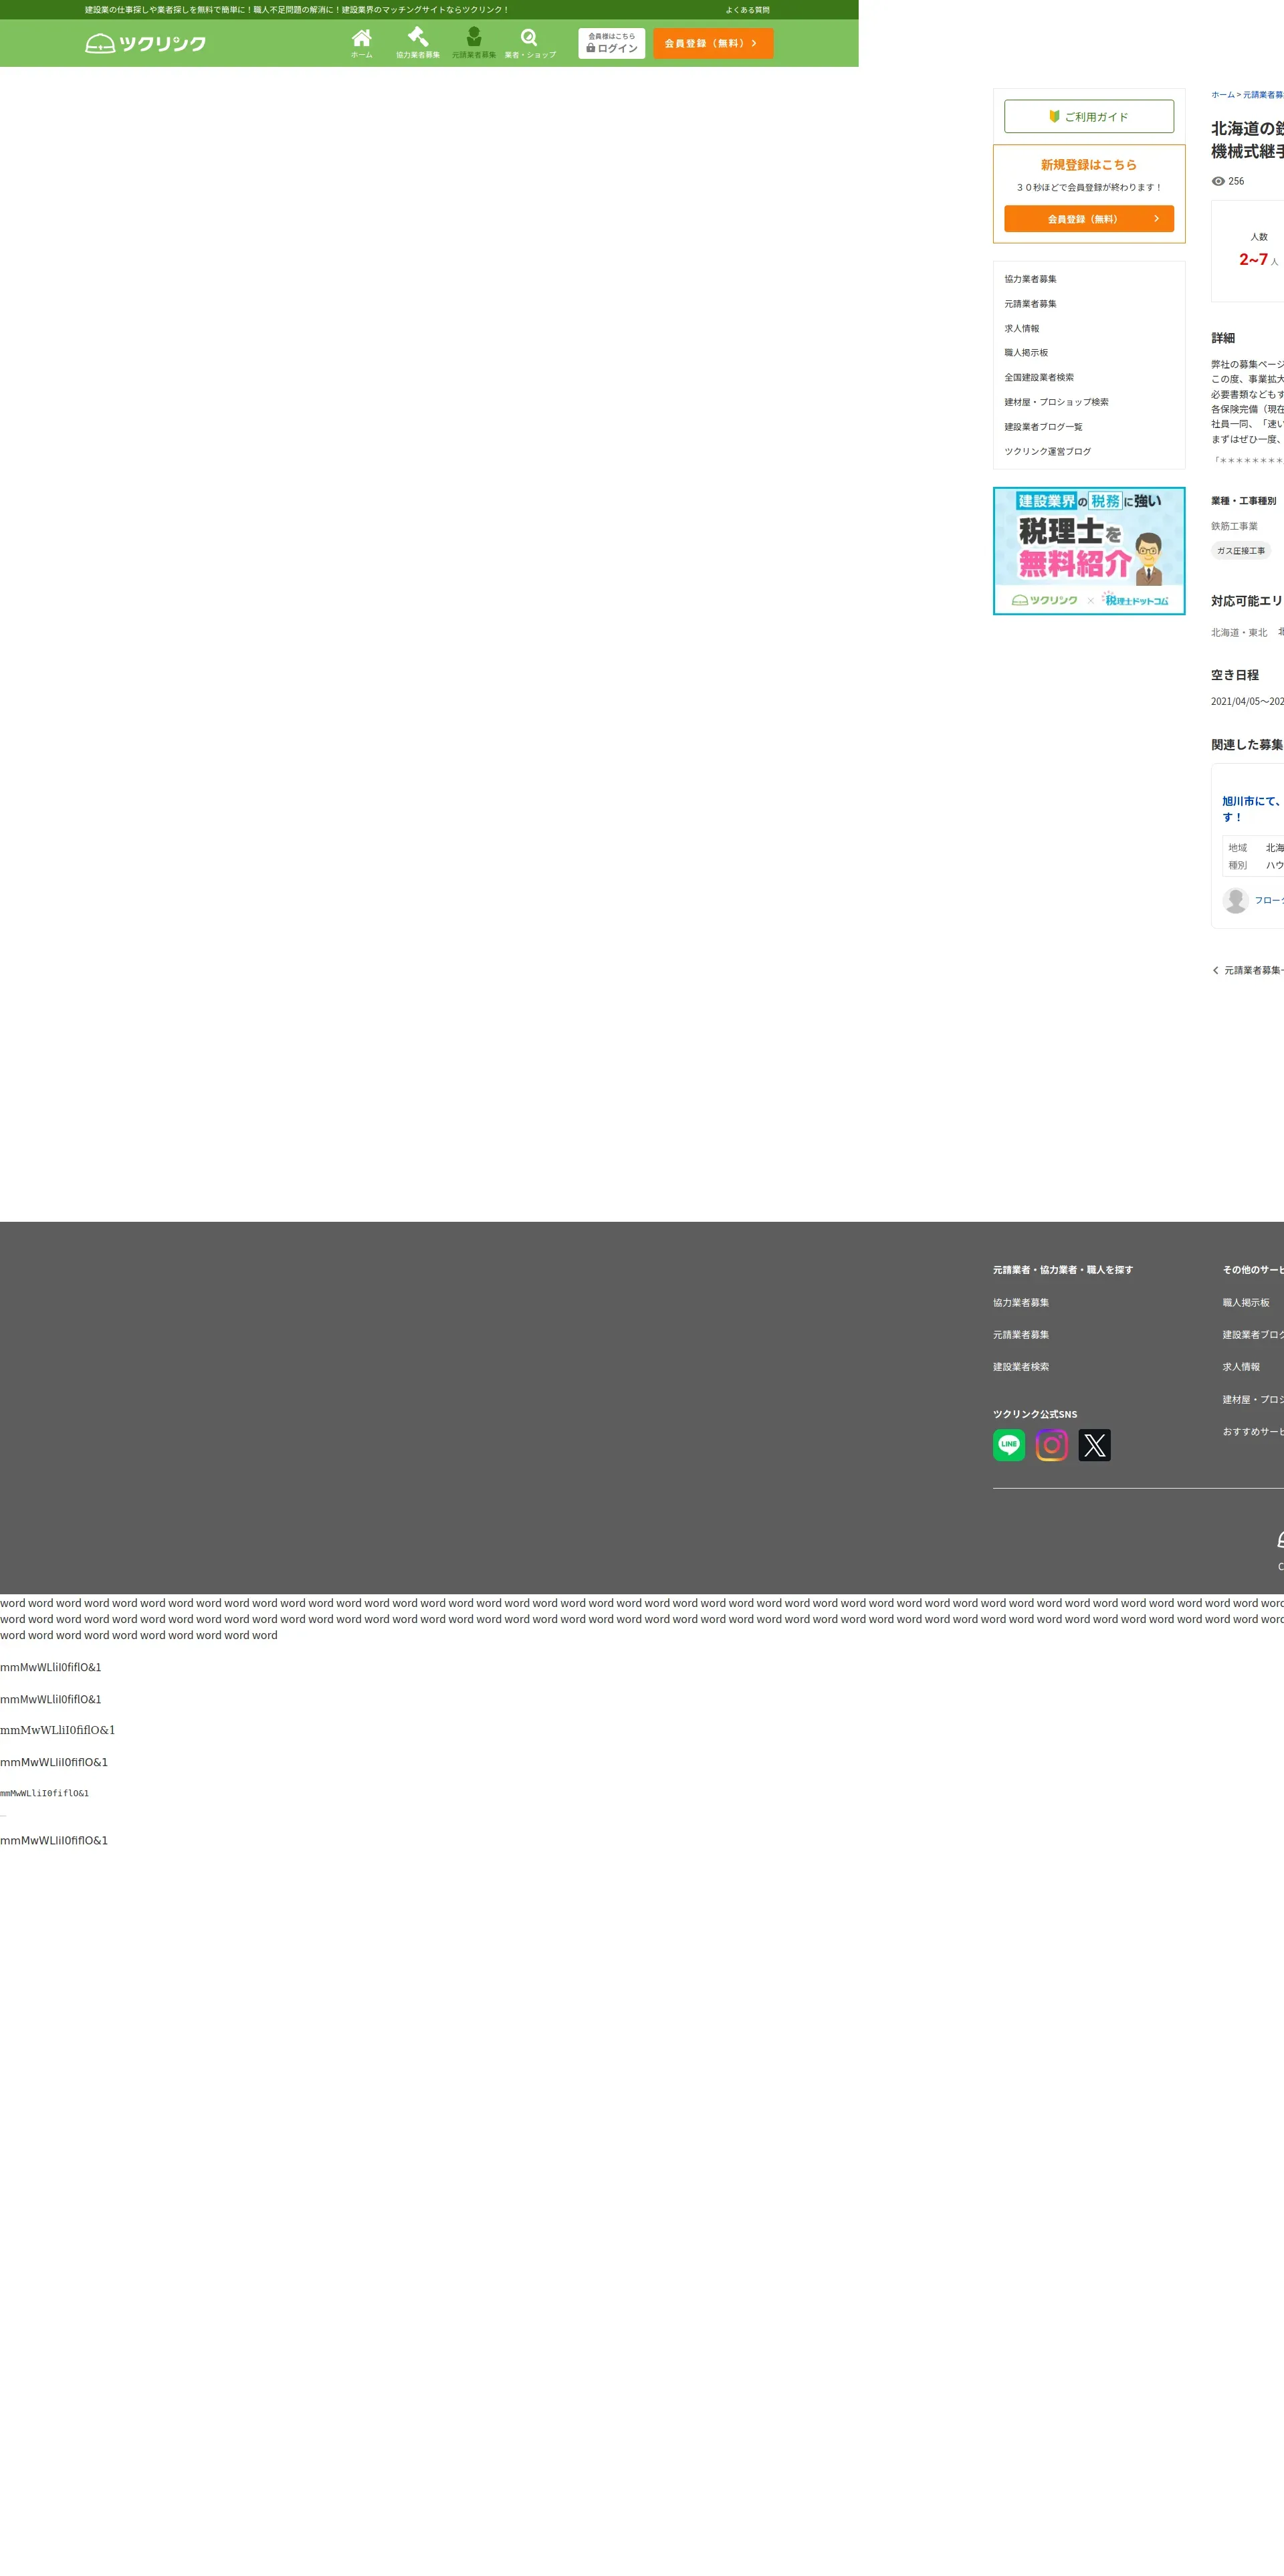Click the ログイン button in header
Image resolution: width=1284 pixels, height=2576 pixels.
coord(611,43)
